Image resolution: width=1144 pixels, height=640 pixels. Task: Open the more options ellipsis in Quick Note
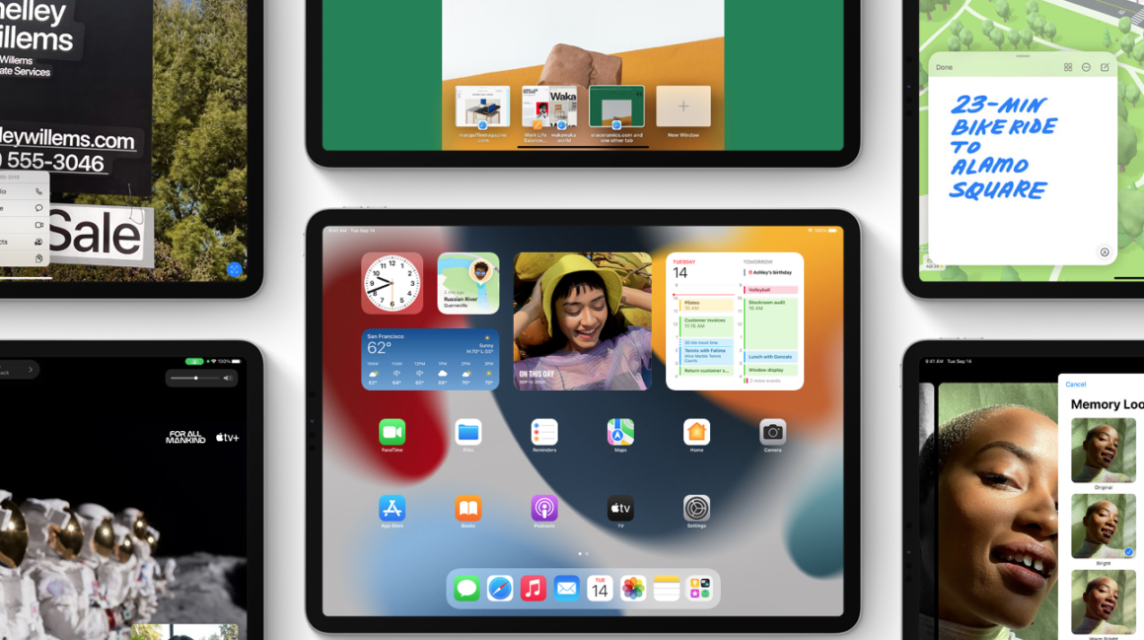tap(1086, 67)
